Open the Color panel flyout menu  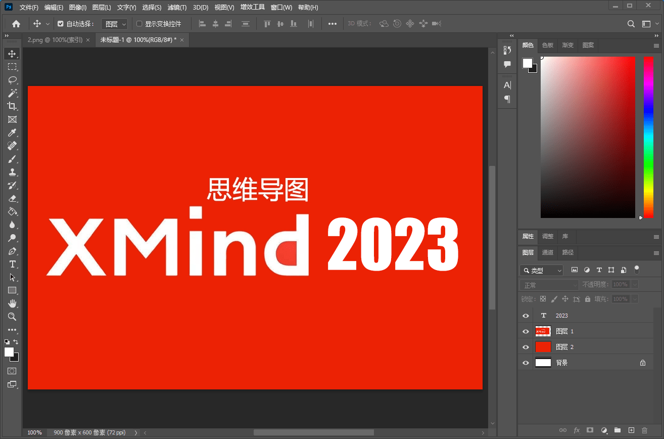pyautogui.click(x=656, y=46)
